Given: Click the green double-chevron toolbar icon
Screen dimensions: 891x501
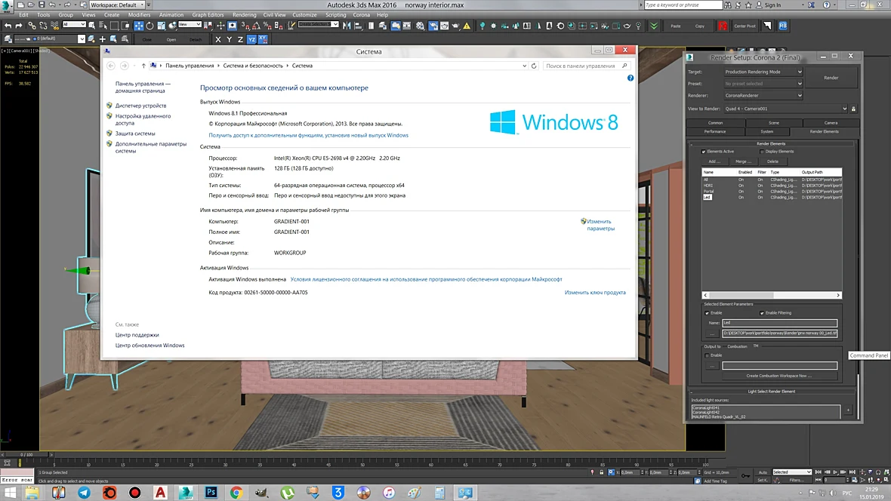Looking at the screenshot, I should coord(654,26).
